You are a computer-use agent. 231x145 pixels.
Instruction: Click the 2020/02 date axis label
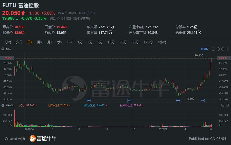(x=163, y=129)
